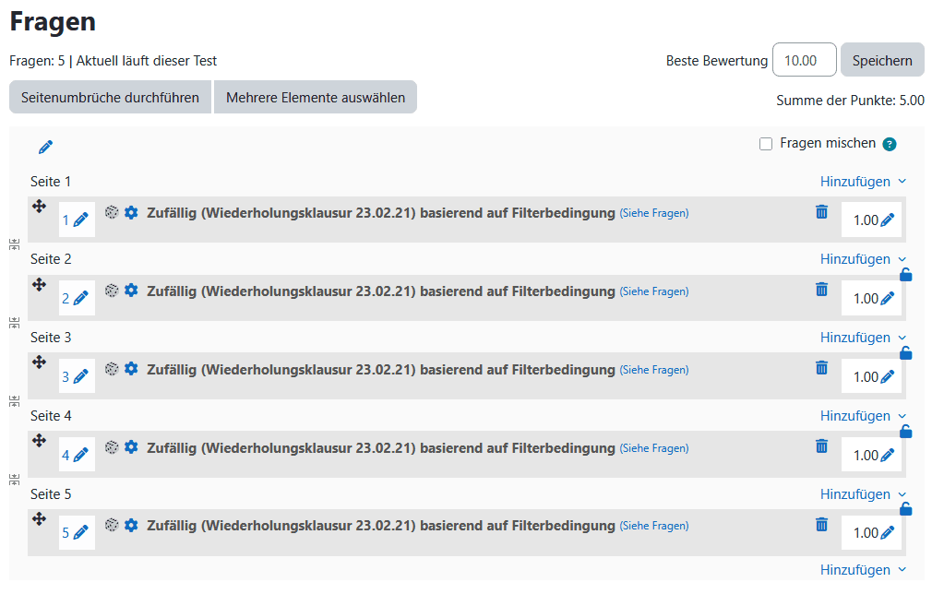Click Seitenumbrüche durchführen button
The image size is (932, 594).
(110, 98)
